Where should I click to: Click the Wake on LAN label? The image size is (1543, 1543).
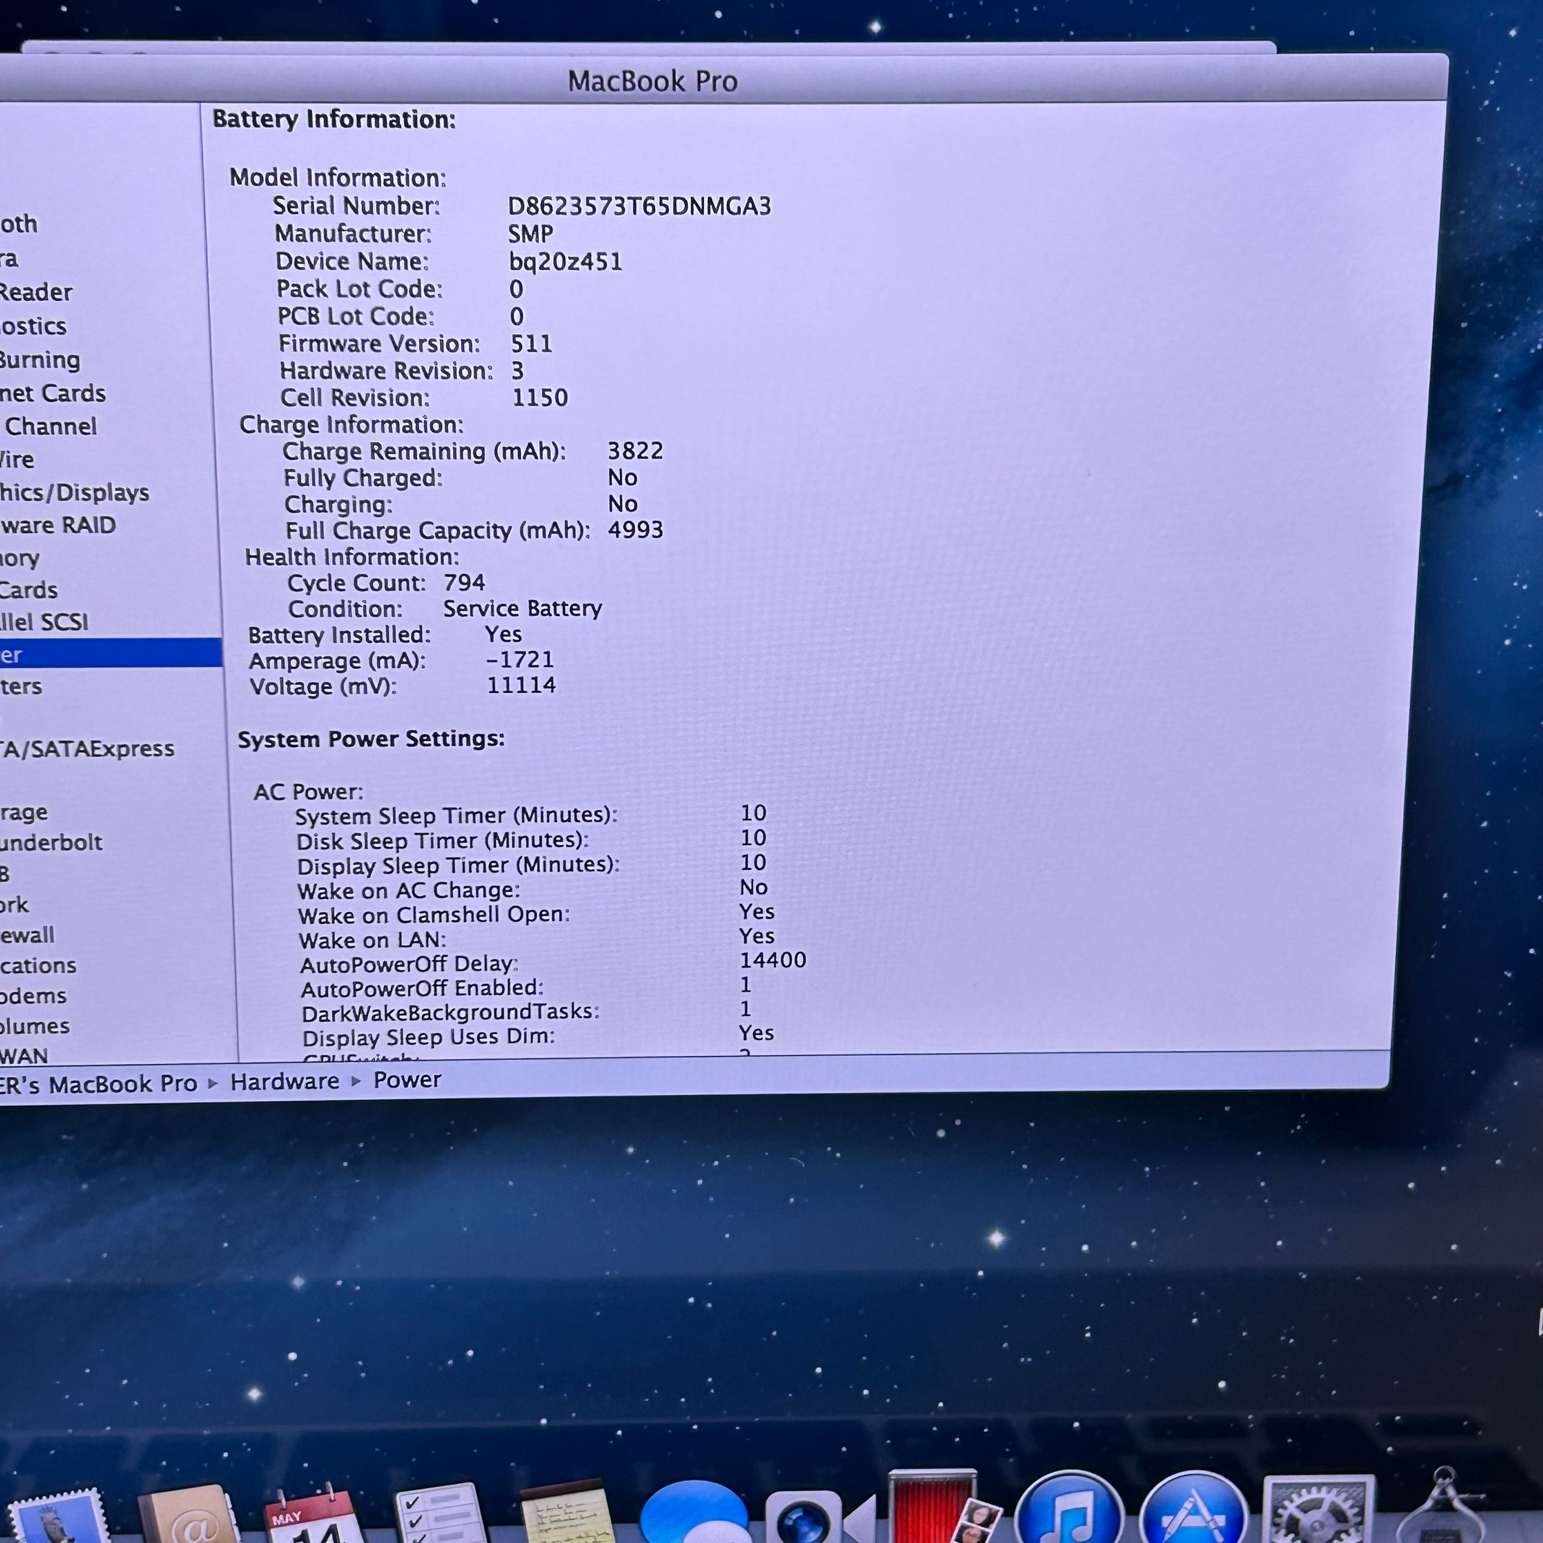(372, 940)
